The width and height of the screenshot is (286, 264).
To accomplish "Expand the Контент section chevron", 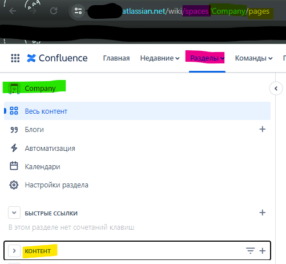I will (14, 251).
